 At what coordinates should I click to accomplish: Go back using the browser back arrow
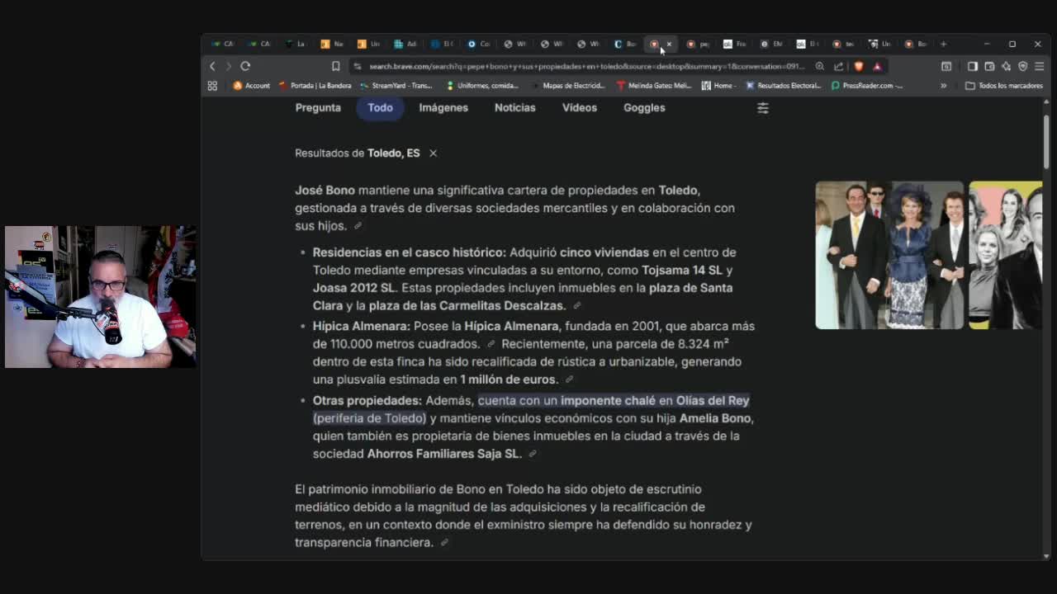click(x=212, y=66)
